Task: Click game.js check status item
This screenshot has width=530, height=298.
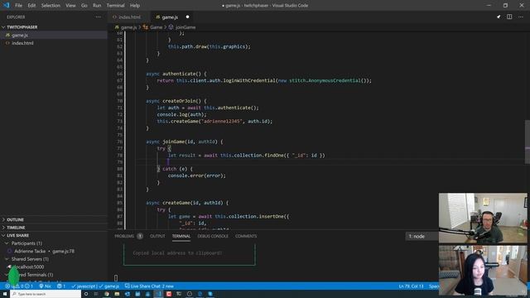Action: 108,286
